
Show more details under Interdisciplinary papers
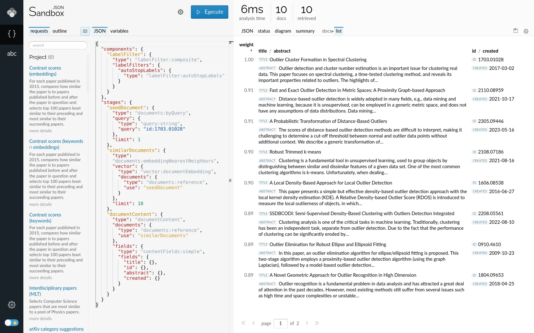tap(40, 319)
